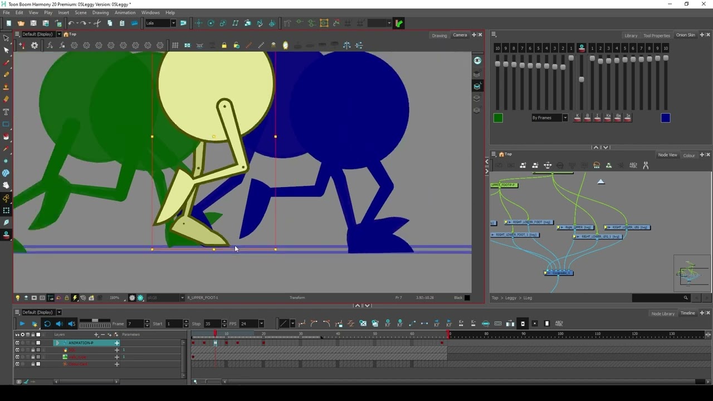The width and height of the screenshot is (713, 401).
Task: Toggle the Loop playback button
Action: point(47,324)
